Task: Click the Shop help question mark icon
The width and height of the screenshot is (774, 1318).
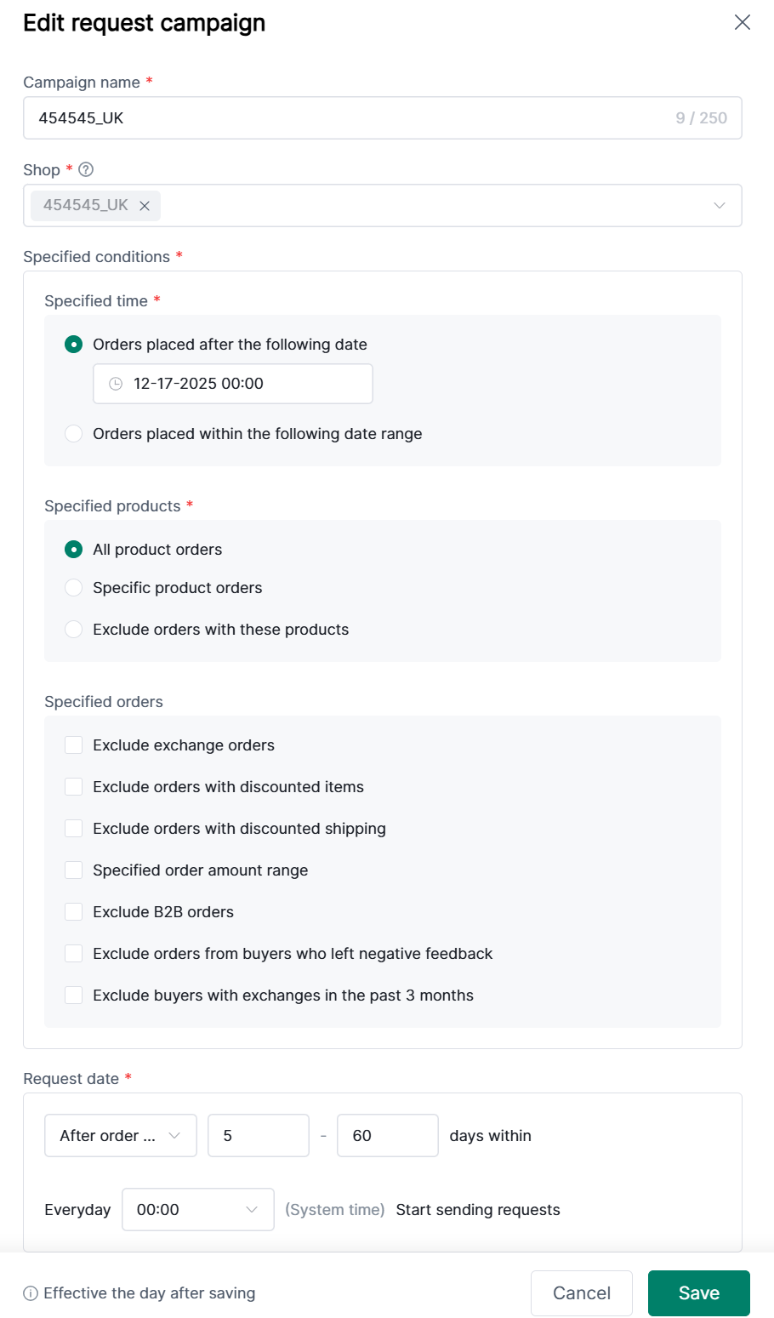Action: 86,169
